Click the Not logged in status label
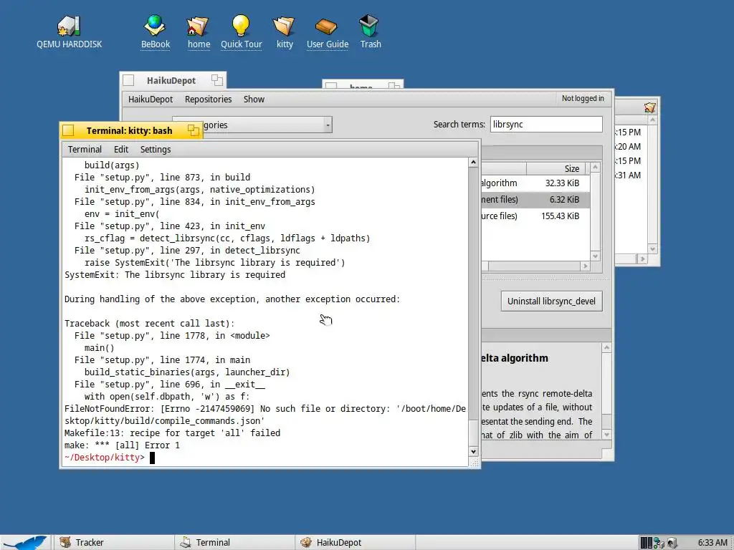 583,98
